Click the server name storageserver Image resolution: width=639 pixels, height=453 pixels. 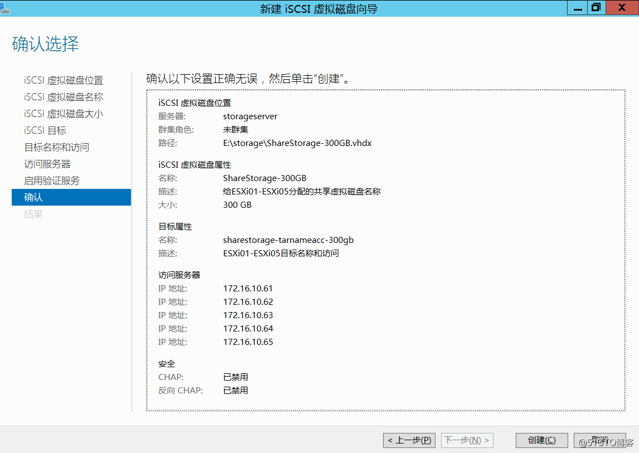pos(250,116)
